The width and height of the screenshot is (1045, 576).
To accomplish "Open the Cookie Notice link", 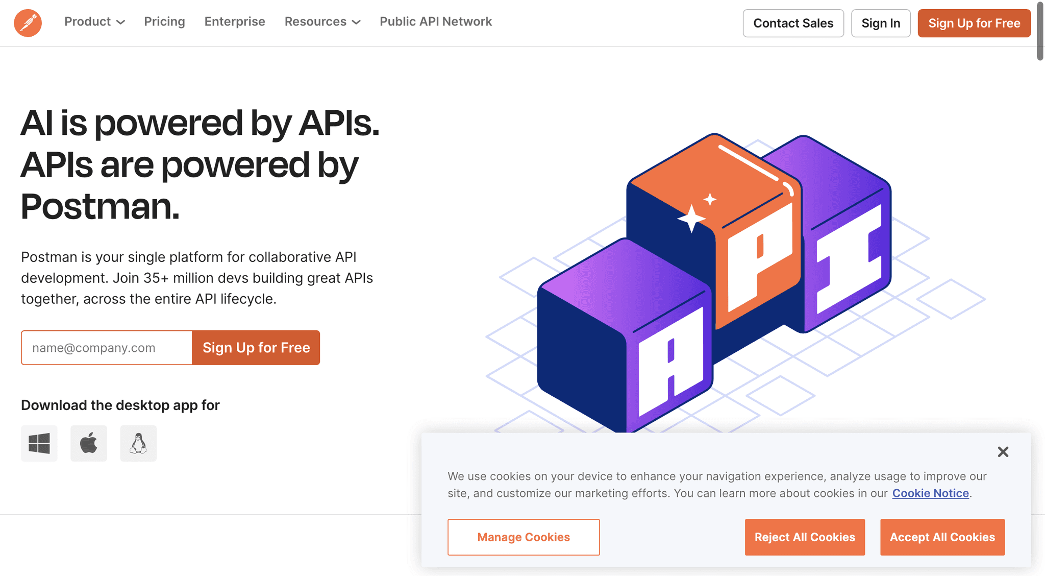I will coord(930,493).
